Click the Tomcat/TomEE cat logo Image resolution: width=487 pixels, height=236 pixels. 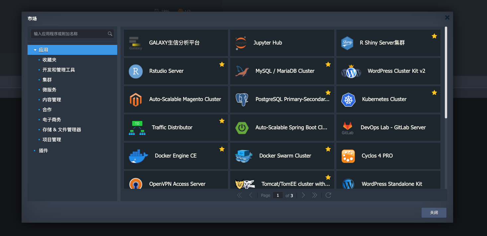[x=245, y=184]
